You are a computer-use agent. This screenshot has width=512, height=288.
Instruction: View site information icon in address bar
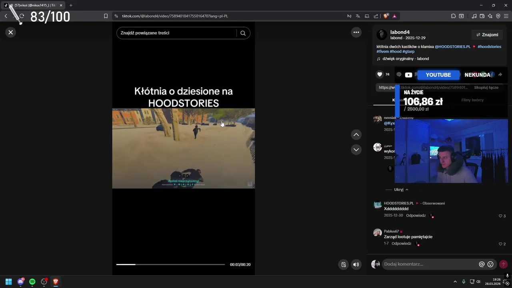point(116,16)
